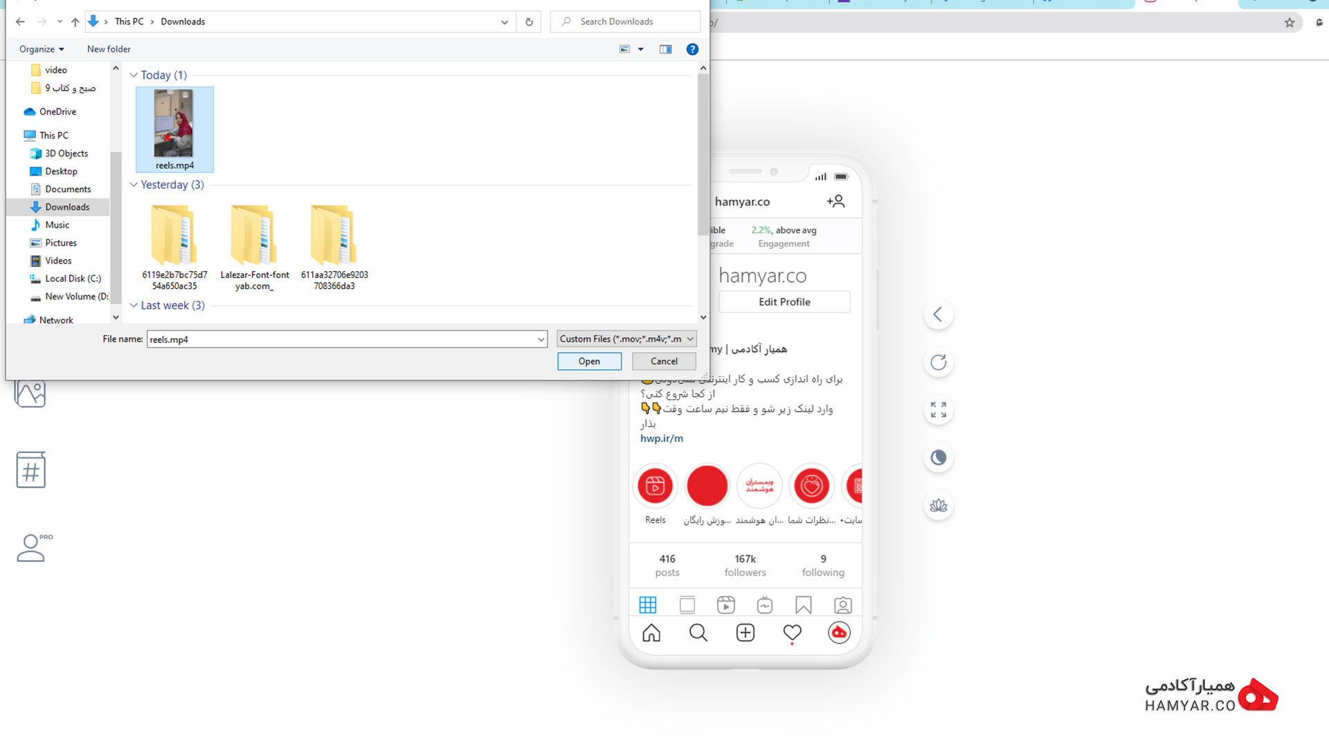1329x747 pixels.
Task: Switch to the feed view tab
Action: [687, 605]
